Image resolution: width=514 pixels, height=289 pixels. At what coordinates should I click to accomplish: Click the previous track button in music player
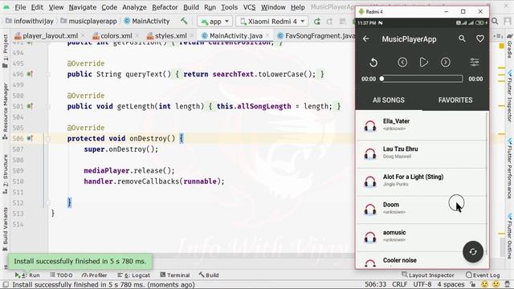tap(402, 63)
